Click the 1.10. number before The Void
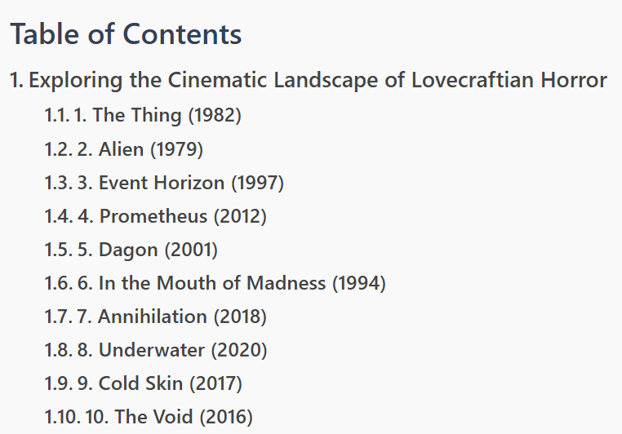Screen dimensions: 622x434 (x=62, y=417)
